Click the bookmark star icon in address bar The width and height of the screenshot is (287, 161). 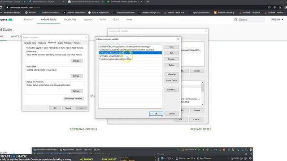[280, 8]
